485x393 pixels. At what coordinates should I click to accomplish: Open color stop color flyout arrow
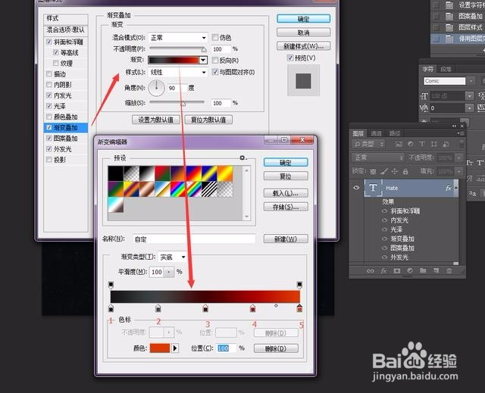click(x=175, y=348)
